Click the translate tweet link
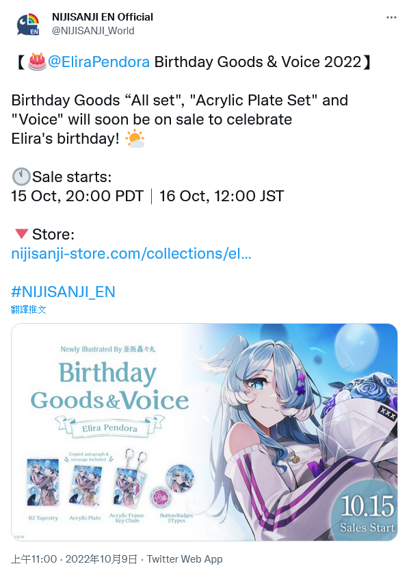 (29, 309)
